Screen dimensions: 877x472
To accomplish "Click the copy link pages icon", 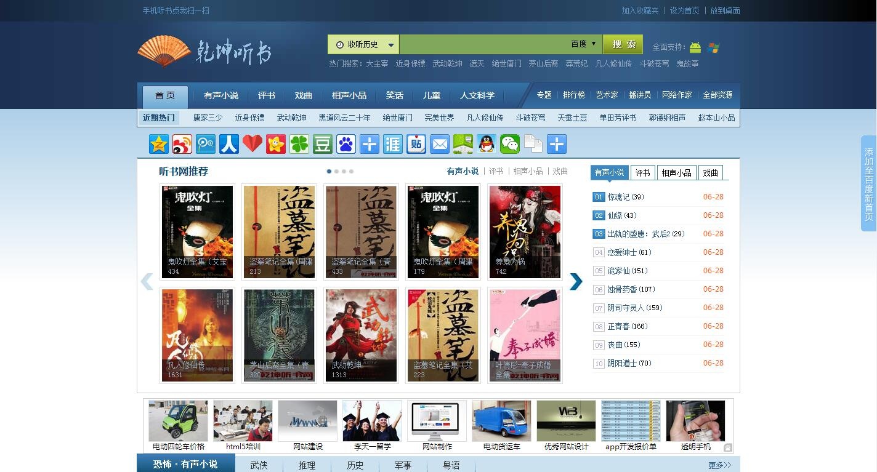I will [x=533, y=144].
